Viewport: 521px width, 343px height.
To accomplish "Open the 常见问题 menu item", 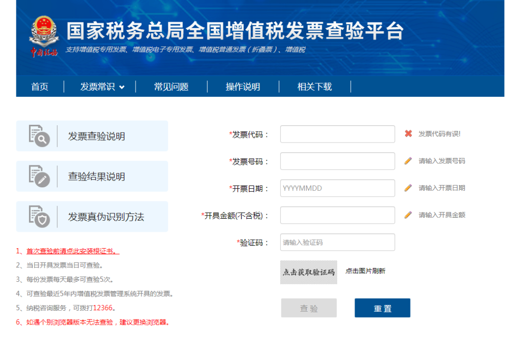I will (171, 87).
